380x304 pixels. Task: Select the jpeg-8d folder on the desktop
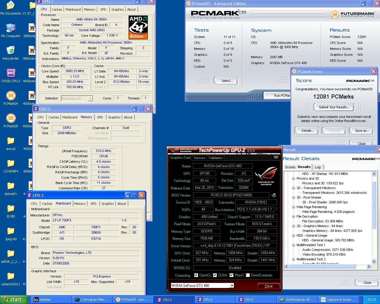11,233
